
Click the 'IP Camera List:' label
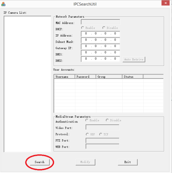tap(15, 13)
